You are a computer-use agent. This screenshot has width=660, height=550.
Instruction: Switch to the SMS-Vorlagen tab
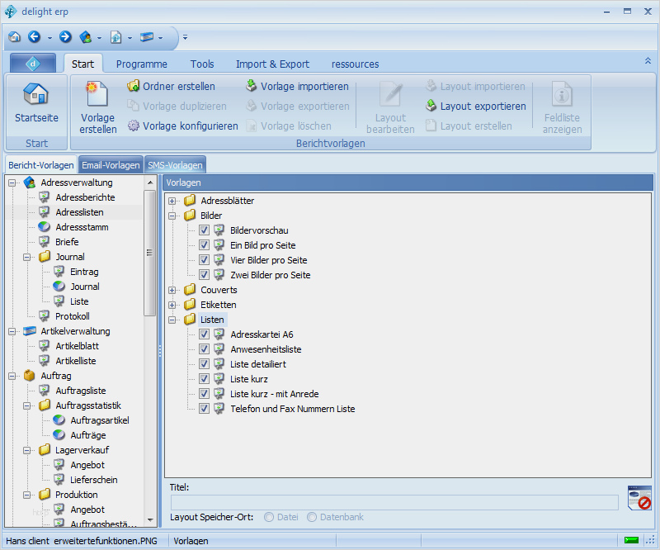[x=175, y=165]
